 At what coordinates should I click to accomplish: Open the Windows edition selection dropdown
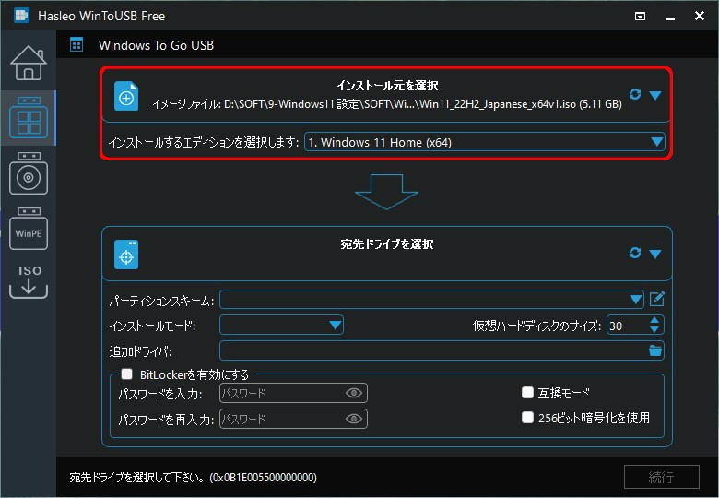pyautogui.click(x=485, y=142)
